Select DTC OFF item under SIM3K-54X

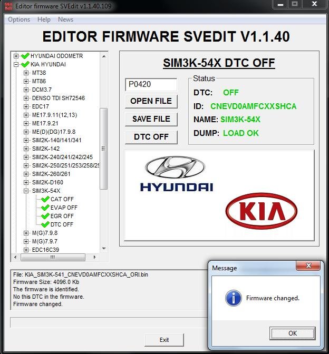click(x=62, y=224)
